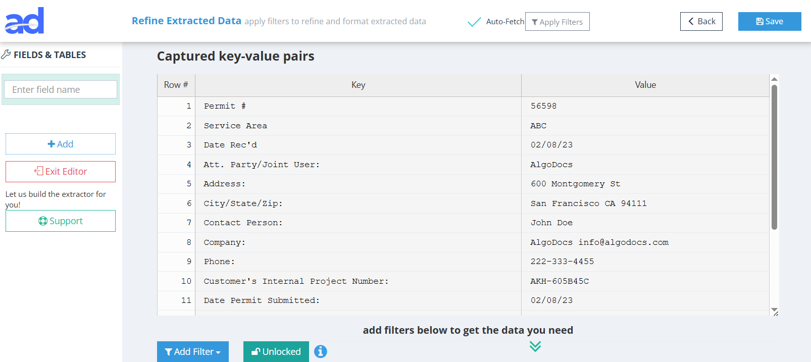This screenshot has height=362, width=811.
Task: Click the Row # column header
Action: pyautogui.click(x=176, y=85)
